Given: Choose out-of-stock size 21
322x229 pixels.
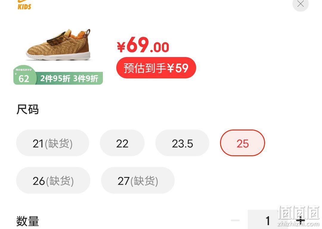Looking at the screenshot, I should pyautogui.click(x=52, y=143).
